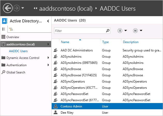Expand aaddscontoso (local) submenu arrow

[x=48, y=44]
